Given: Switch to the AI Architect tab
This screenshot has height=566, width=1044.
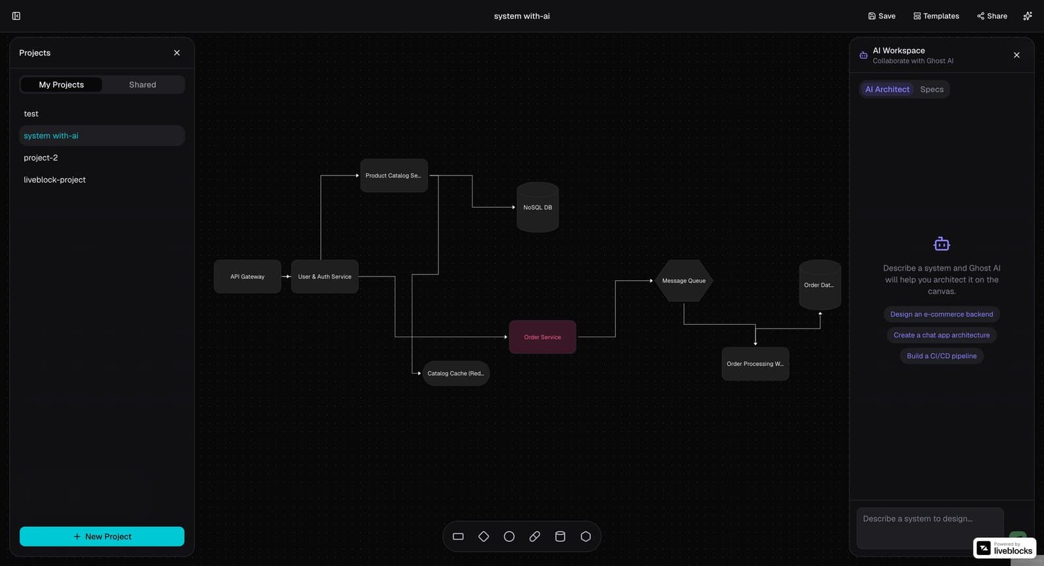Looking at the screenshot, I should coord(887,89).
